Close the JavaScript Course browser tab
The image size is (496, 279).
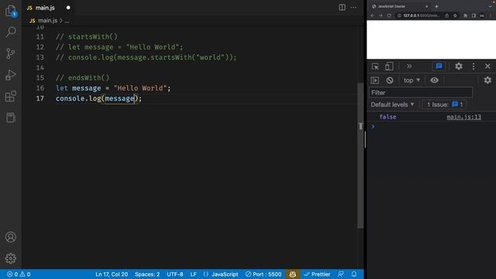click(x=426, y=6)
